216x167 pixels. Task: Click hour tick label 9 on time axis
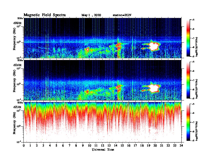click(x=83, y=145)
